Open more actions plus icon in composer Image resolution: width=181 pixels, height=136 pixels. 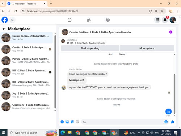62,122
